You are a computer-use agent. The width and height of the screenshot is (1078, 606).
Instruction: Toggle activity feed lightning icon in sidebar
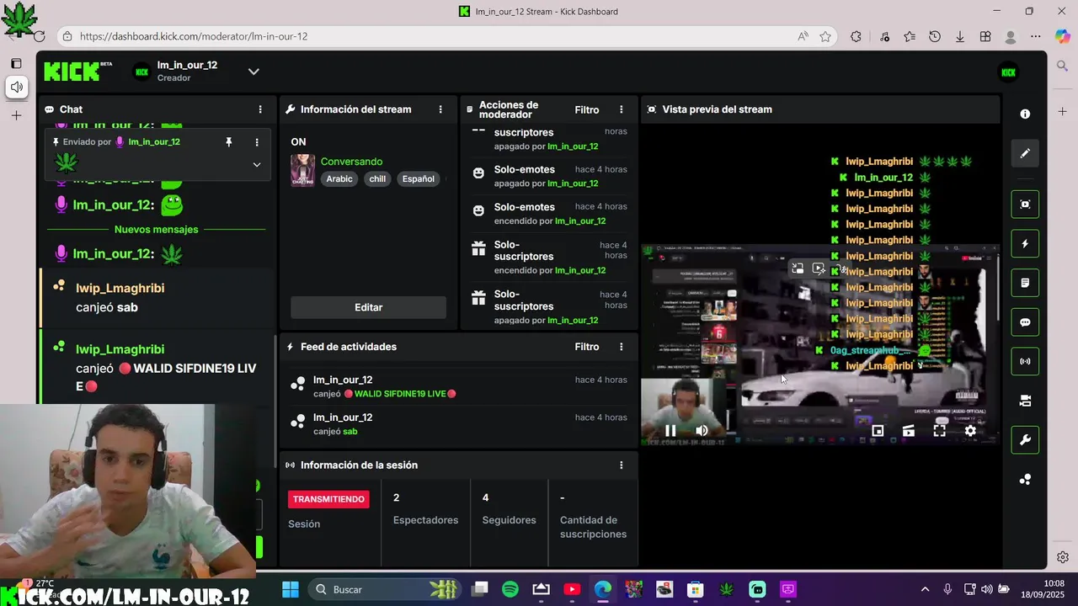(x=1025, y=243)
